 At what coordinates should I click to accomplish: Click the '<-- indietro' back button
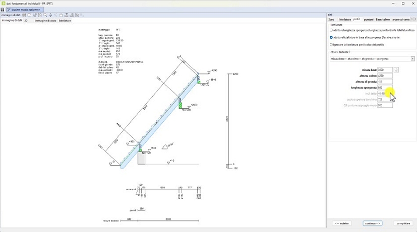pyautogui.click(x=342, y=223)
